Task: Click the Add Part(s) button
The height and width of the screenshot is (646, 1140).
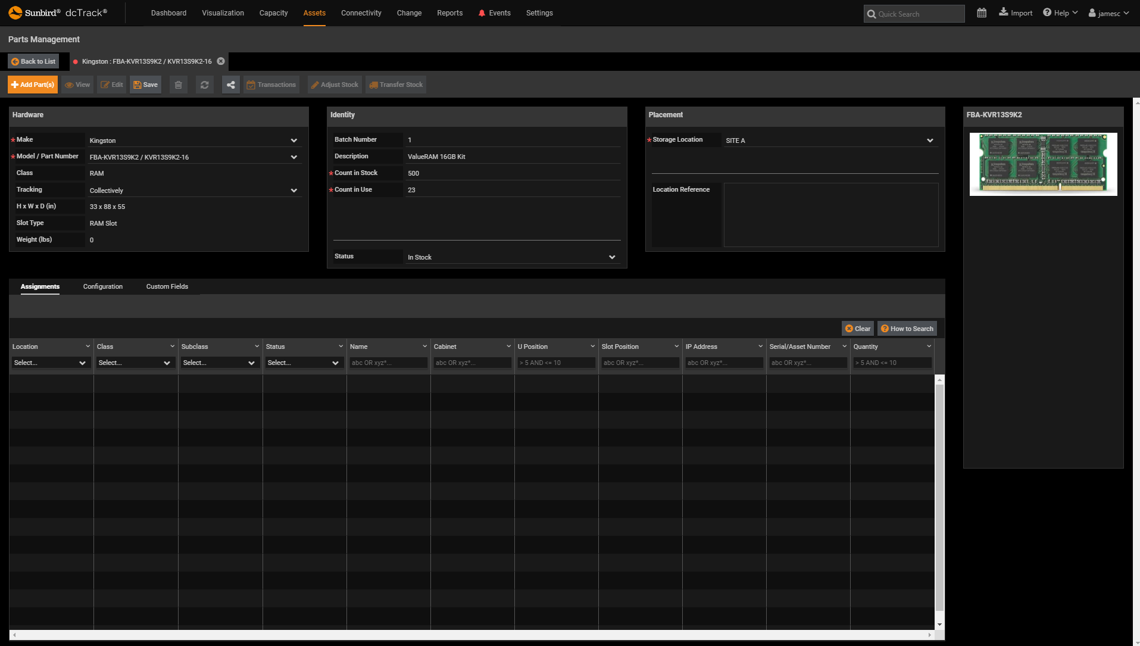Action: (32, 84)
